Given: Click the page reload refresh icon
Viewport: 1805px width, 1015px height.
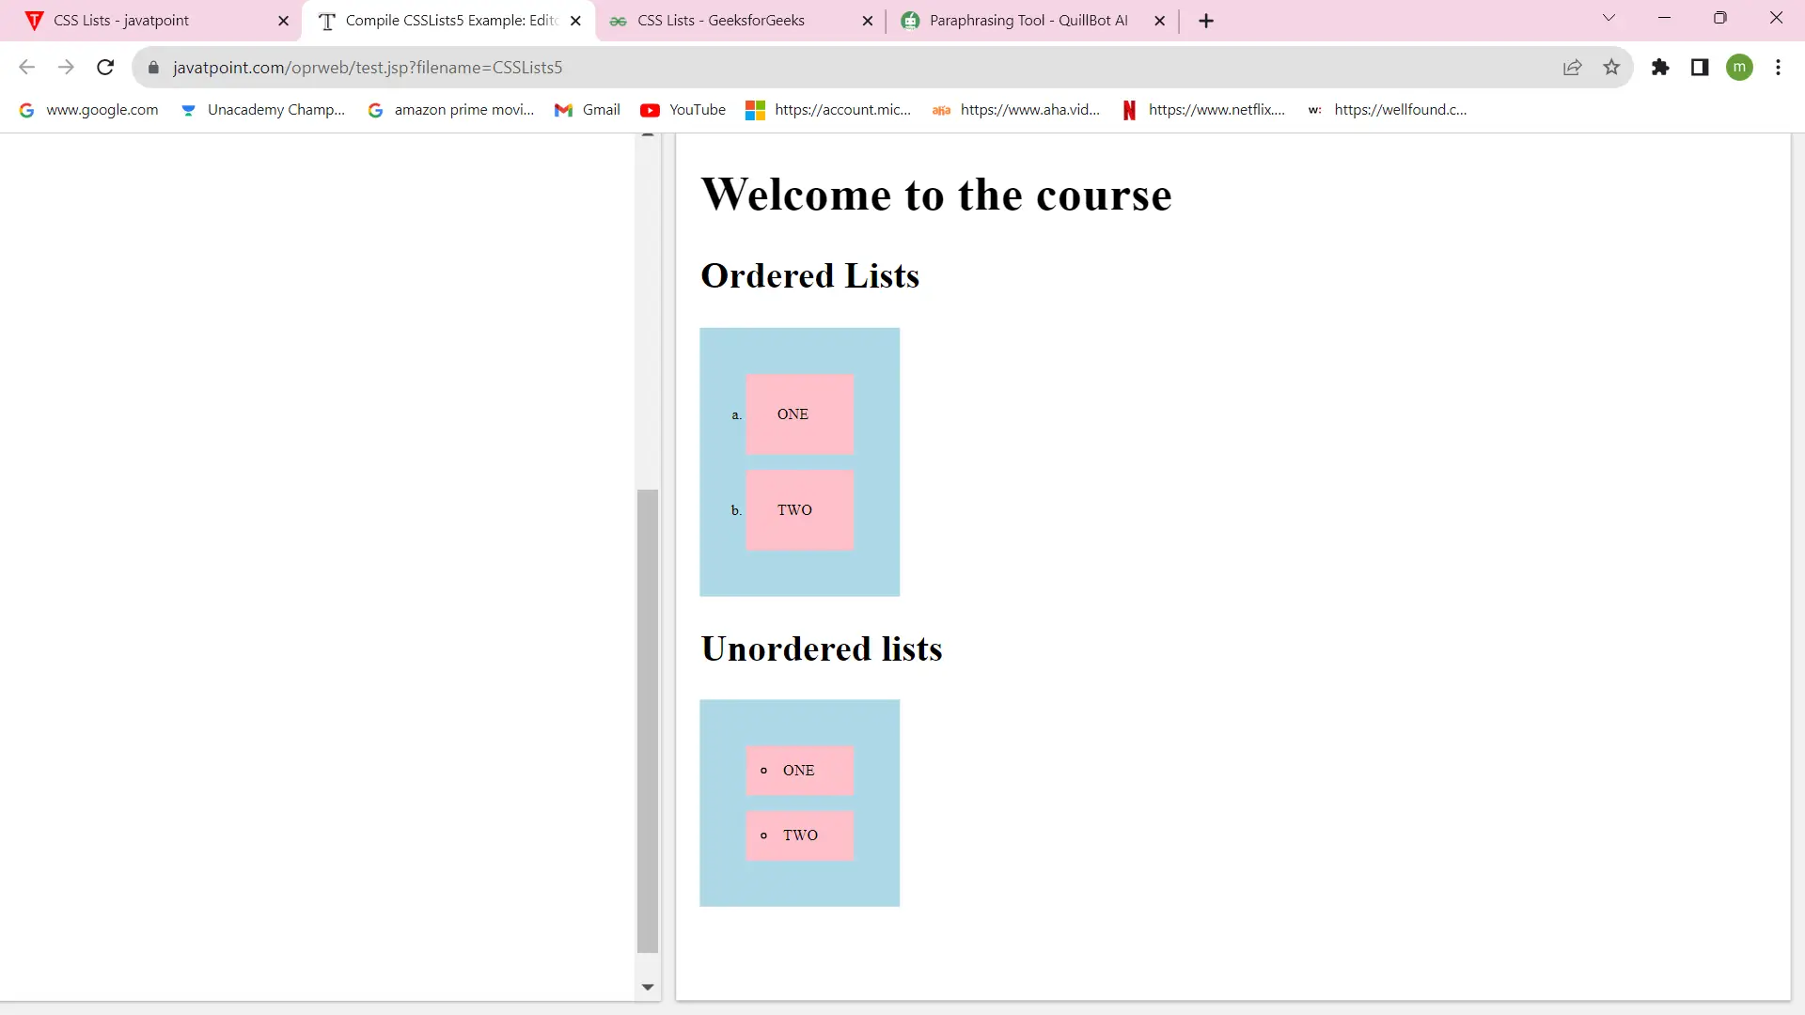Looking at the screenshot, I should pos(106,67).
